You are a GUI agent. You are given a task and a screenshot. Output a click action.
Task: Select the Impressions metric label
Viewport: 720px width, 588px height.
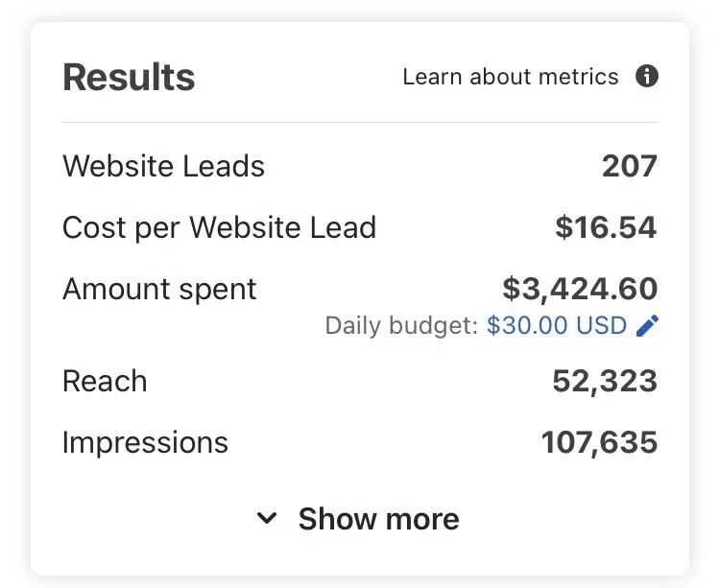click(x=145, y=442)
